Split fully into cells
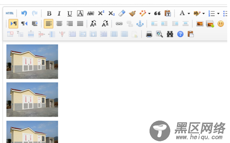Viewport: 230px width, 143px height. [104, 34]
